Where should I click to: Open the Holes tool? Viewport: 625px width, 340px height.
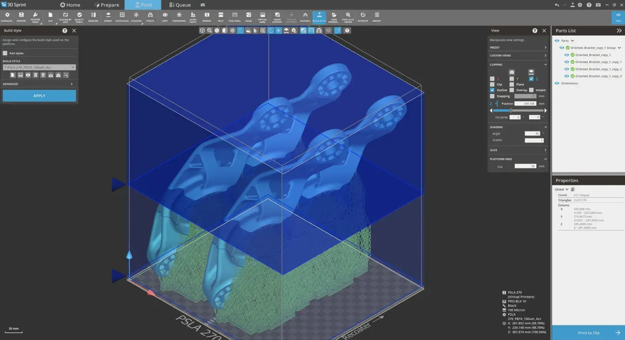[x=249, y=17]
